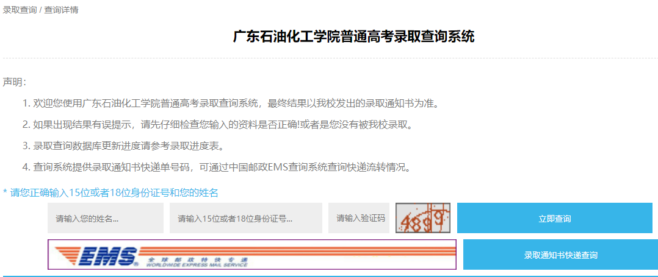Click the 查询详情 breadcrumb text
Viewport: 658px width, 277px height.
point(61,10)
